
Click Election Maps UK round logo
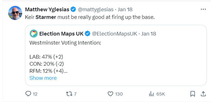click(33, 34)
